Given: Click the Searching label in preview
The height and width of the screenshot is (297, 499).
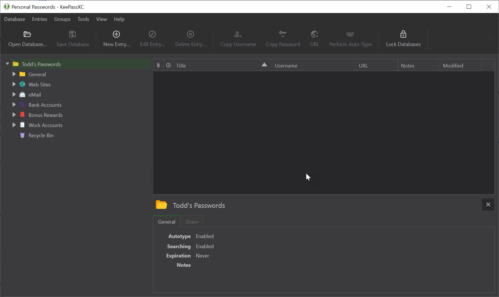Looking at the screenshot, I should click(179, 246).
